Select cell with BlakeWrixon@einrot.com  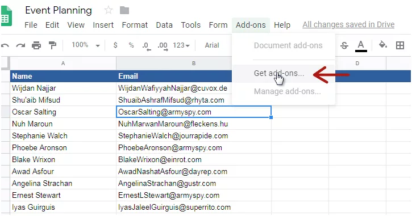pos(194,160)
